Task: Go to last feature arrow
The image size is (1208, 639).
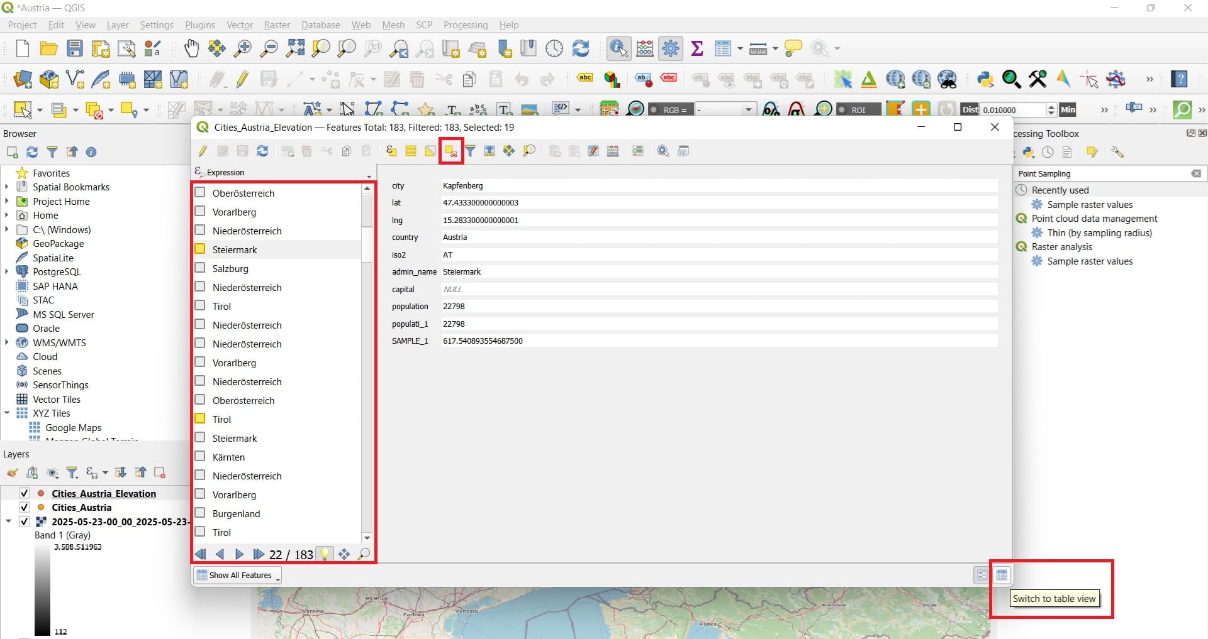Action: pos(259,554)
